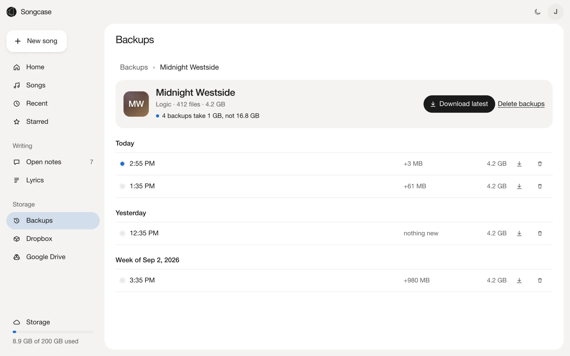This screenshot has width=570, height=356.
Task: Delete the 1:35 PM backup
Action: tap(540, 186)
